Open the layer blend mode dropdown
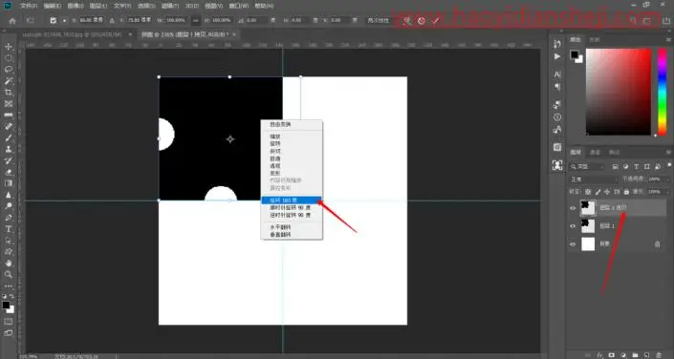 pos(594,179)
